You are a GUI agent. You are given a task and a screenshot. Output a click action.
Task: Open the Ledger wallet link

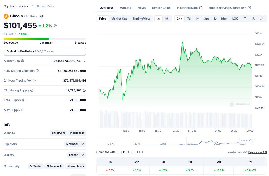[73, 155]
